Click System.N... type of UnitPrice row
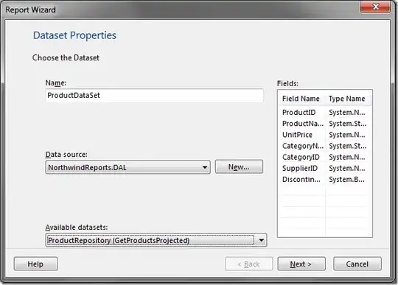 point(347,135)
